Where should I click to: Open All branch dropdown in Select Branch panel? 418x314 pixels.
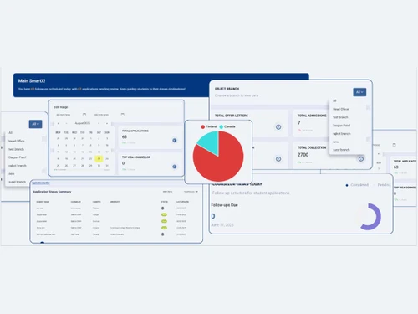(x=359, y=92)
